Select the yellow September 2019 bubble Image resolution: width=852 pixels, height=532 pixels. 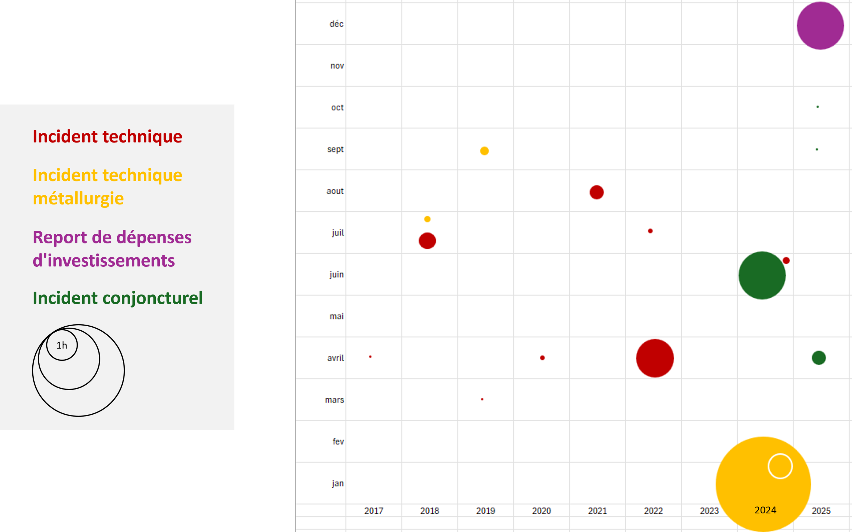click(x=484, y=151)
